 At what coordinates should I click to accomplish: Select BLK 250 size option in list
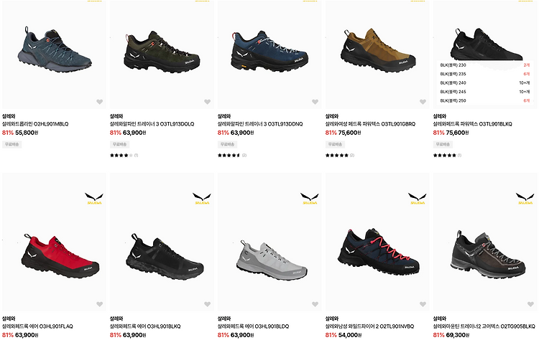coord(485,100)
